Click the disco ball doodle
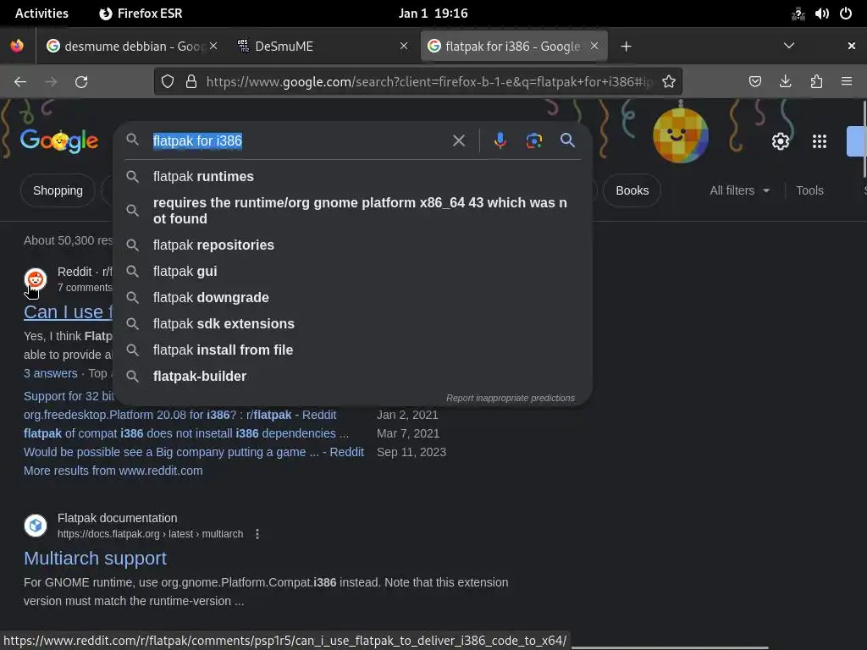 681,135
